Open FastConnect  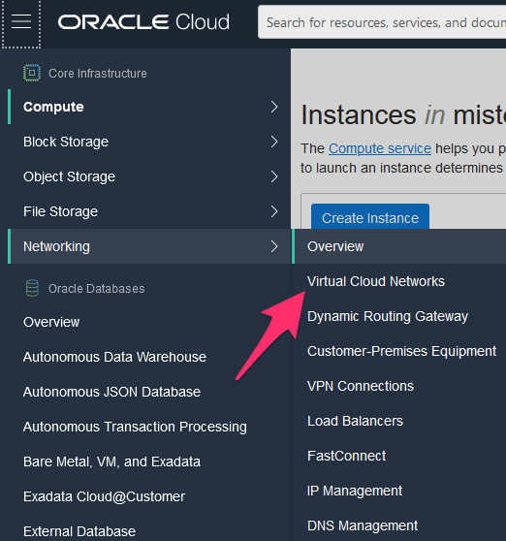(398, 456)
